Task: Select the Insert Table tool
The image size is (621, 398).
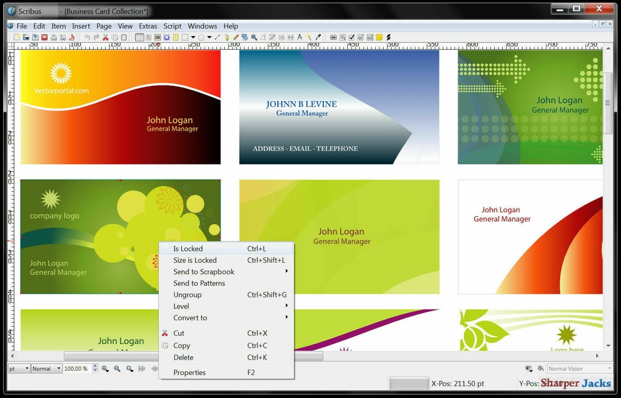Action: pos(175,37)
